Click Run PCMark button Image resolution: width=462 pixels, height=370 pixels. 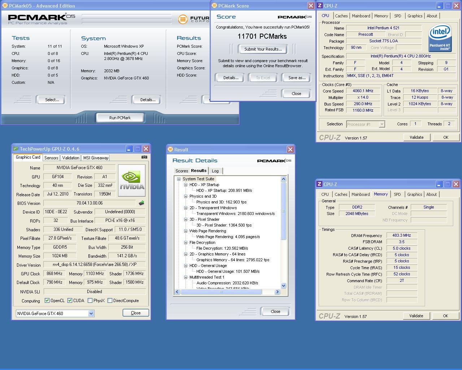(x=120, y=118)
